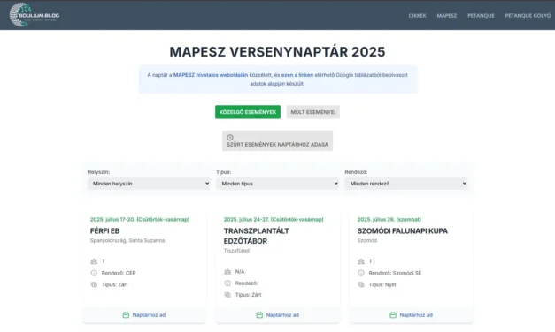Click the location 'Spanyolország, Santa Suzanna'
This screenshot has width=555, height=332.
point(127,240)
